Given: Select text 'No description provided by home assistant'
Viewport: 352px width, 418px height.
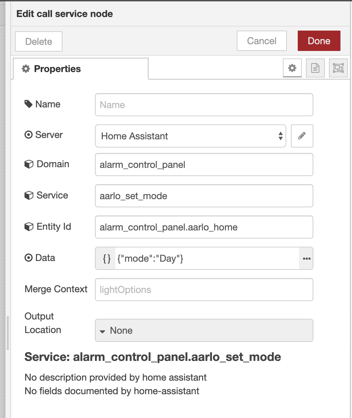Looking at the screenshot, I should coord(116,378).
